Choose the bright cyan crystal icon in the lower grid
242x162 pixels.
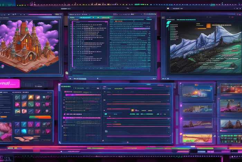coord(24,131)
